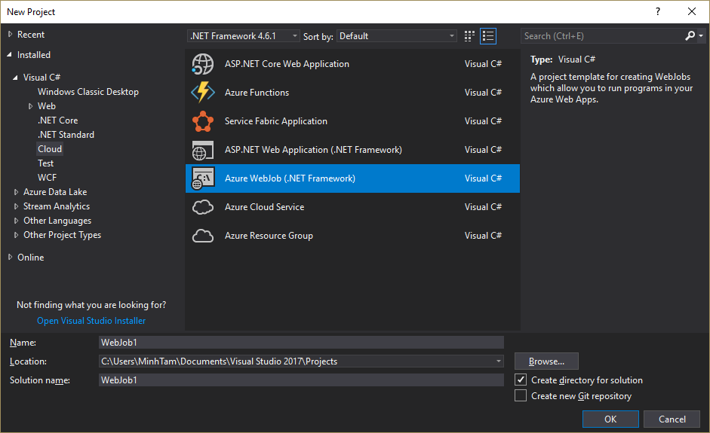Open the Location path dropdown arrow
Viewport: 710px width, 433px height.
point(499,361)
